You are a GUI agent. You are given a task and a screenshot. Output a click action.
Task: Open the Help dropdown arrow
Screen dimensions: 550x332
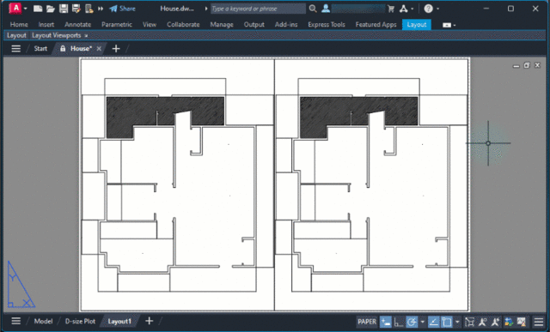[437, 9]
